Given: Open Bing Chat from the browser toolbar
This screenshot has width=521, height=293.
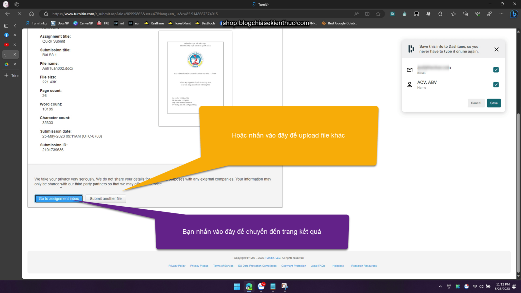Looking at the screenshot, I should [x=514, y=14].
